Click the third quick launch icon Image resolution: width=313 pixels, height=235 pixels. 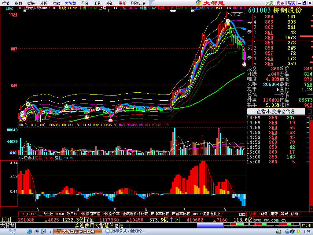tap(43, 231)
